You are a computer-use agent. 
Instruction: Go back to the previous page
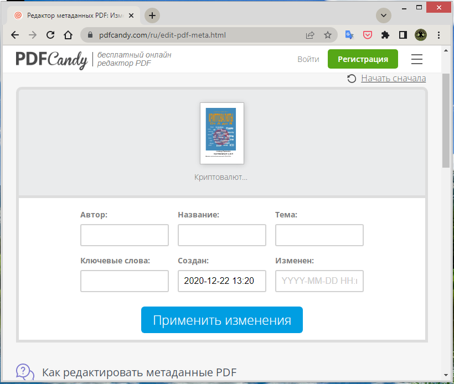point(15,35)
